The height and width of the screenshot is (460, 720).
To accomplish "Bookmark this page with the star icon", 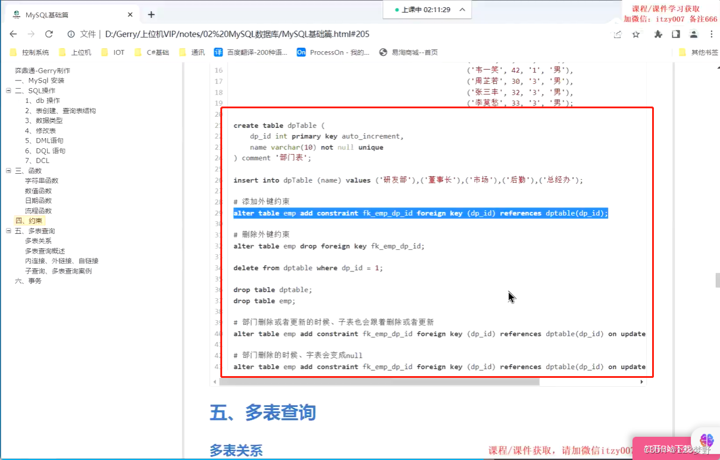I will [x=636, y=35].
